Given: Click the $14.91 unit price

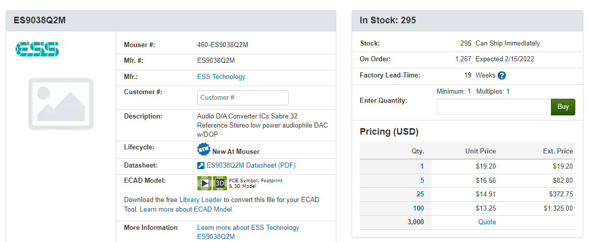Looking at the screenshot, I should 486,194.
